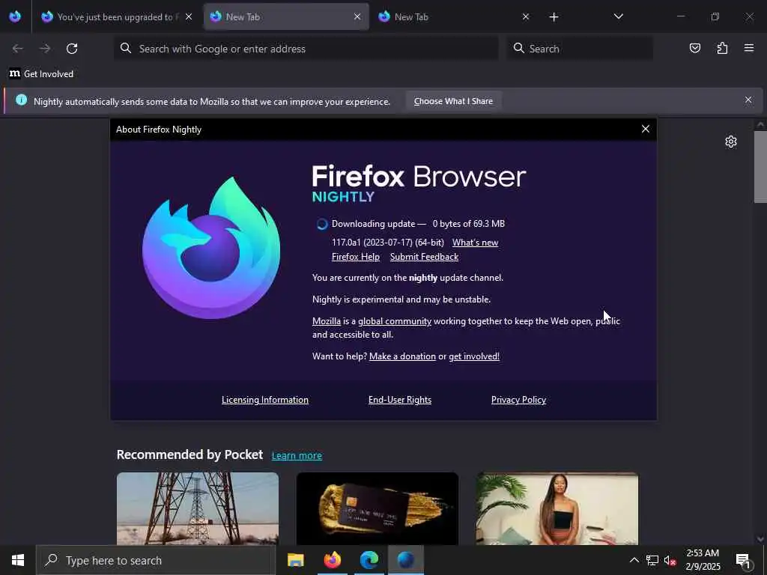The width and height of the screenshot is (767, 575).
Task: Open File Explorer from taskbar
Action: (x=295, y=560)
